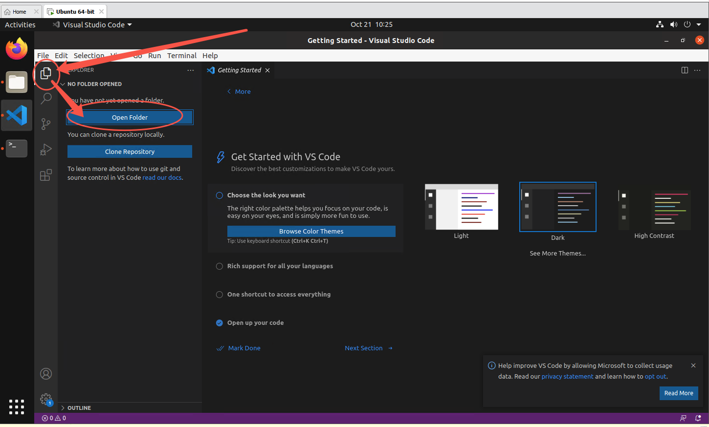709x427 pixels.
Task: Switch to the Getting Started tab
Action: tap(239, 70)
